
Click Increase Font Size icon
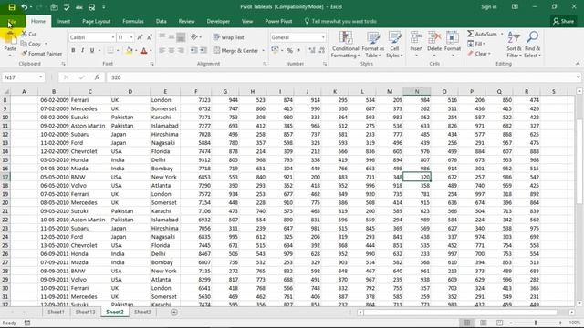pyautogui.click(x=140, y=37)
